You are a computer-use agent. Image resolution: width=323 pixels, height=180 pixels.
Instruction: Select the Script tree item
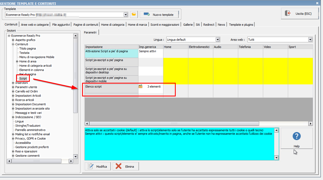coord(23,78)
